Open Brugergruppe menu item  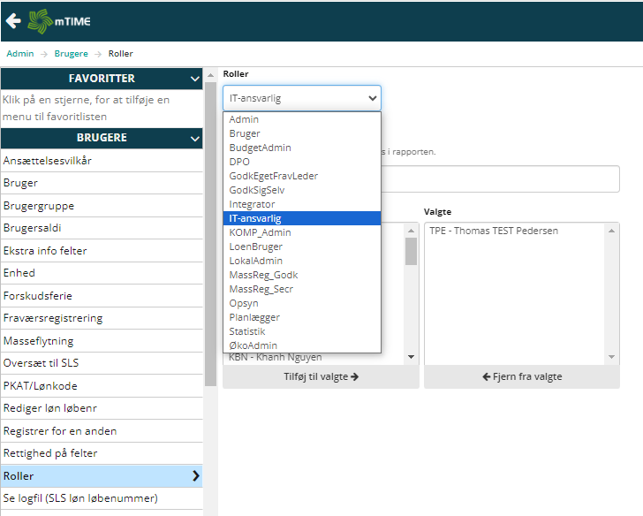point(39,206)
